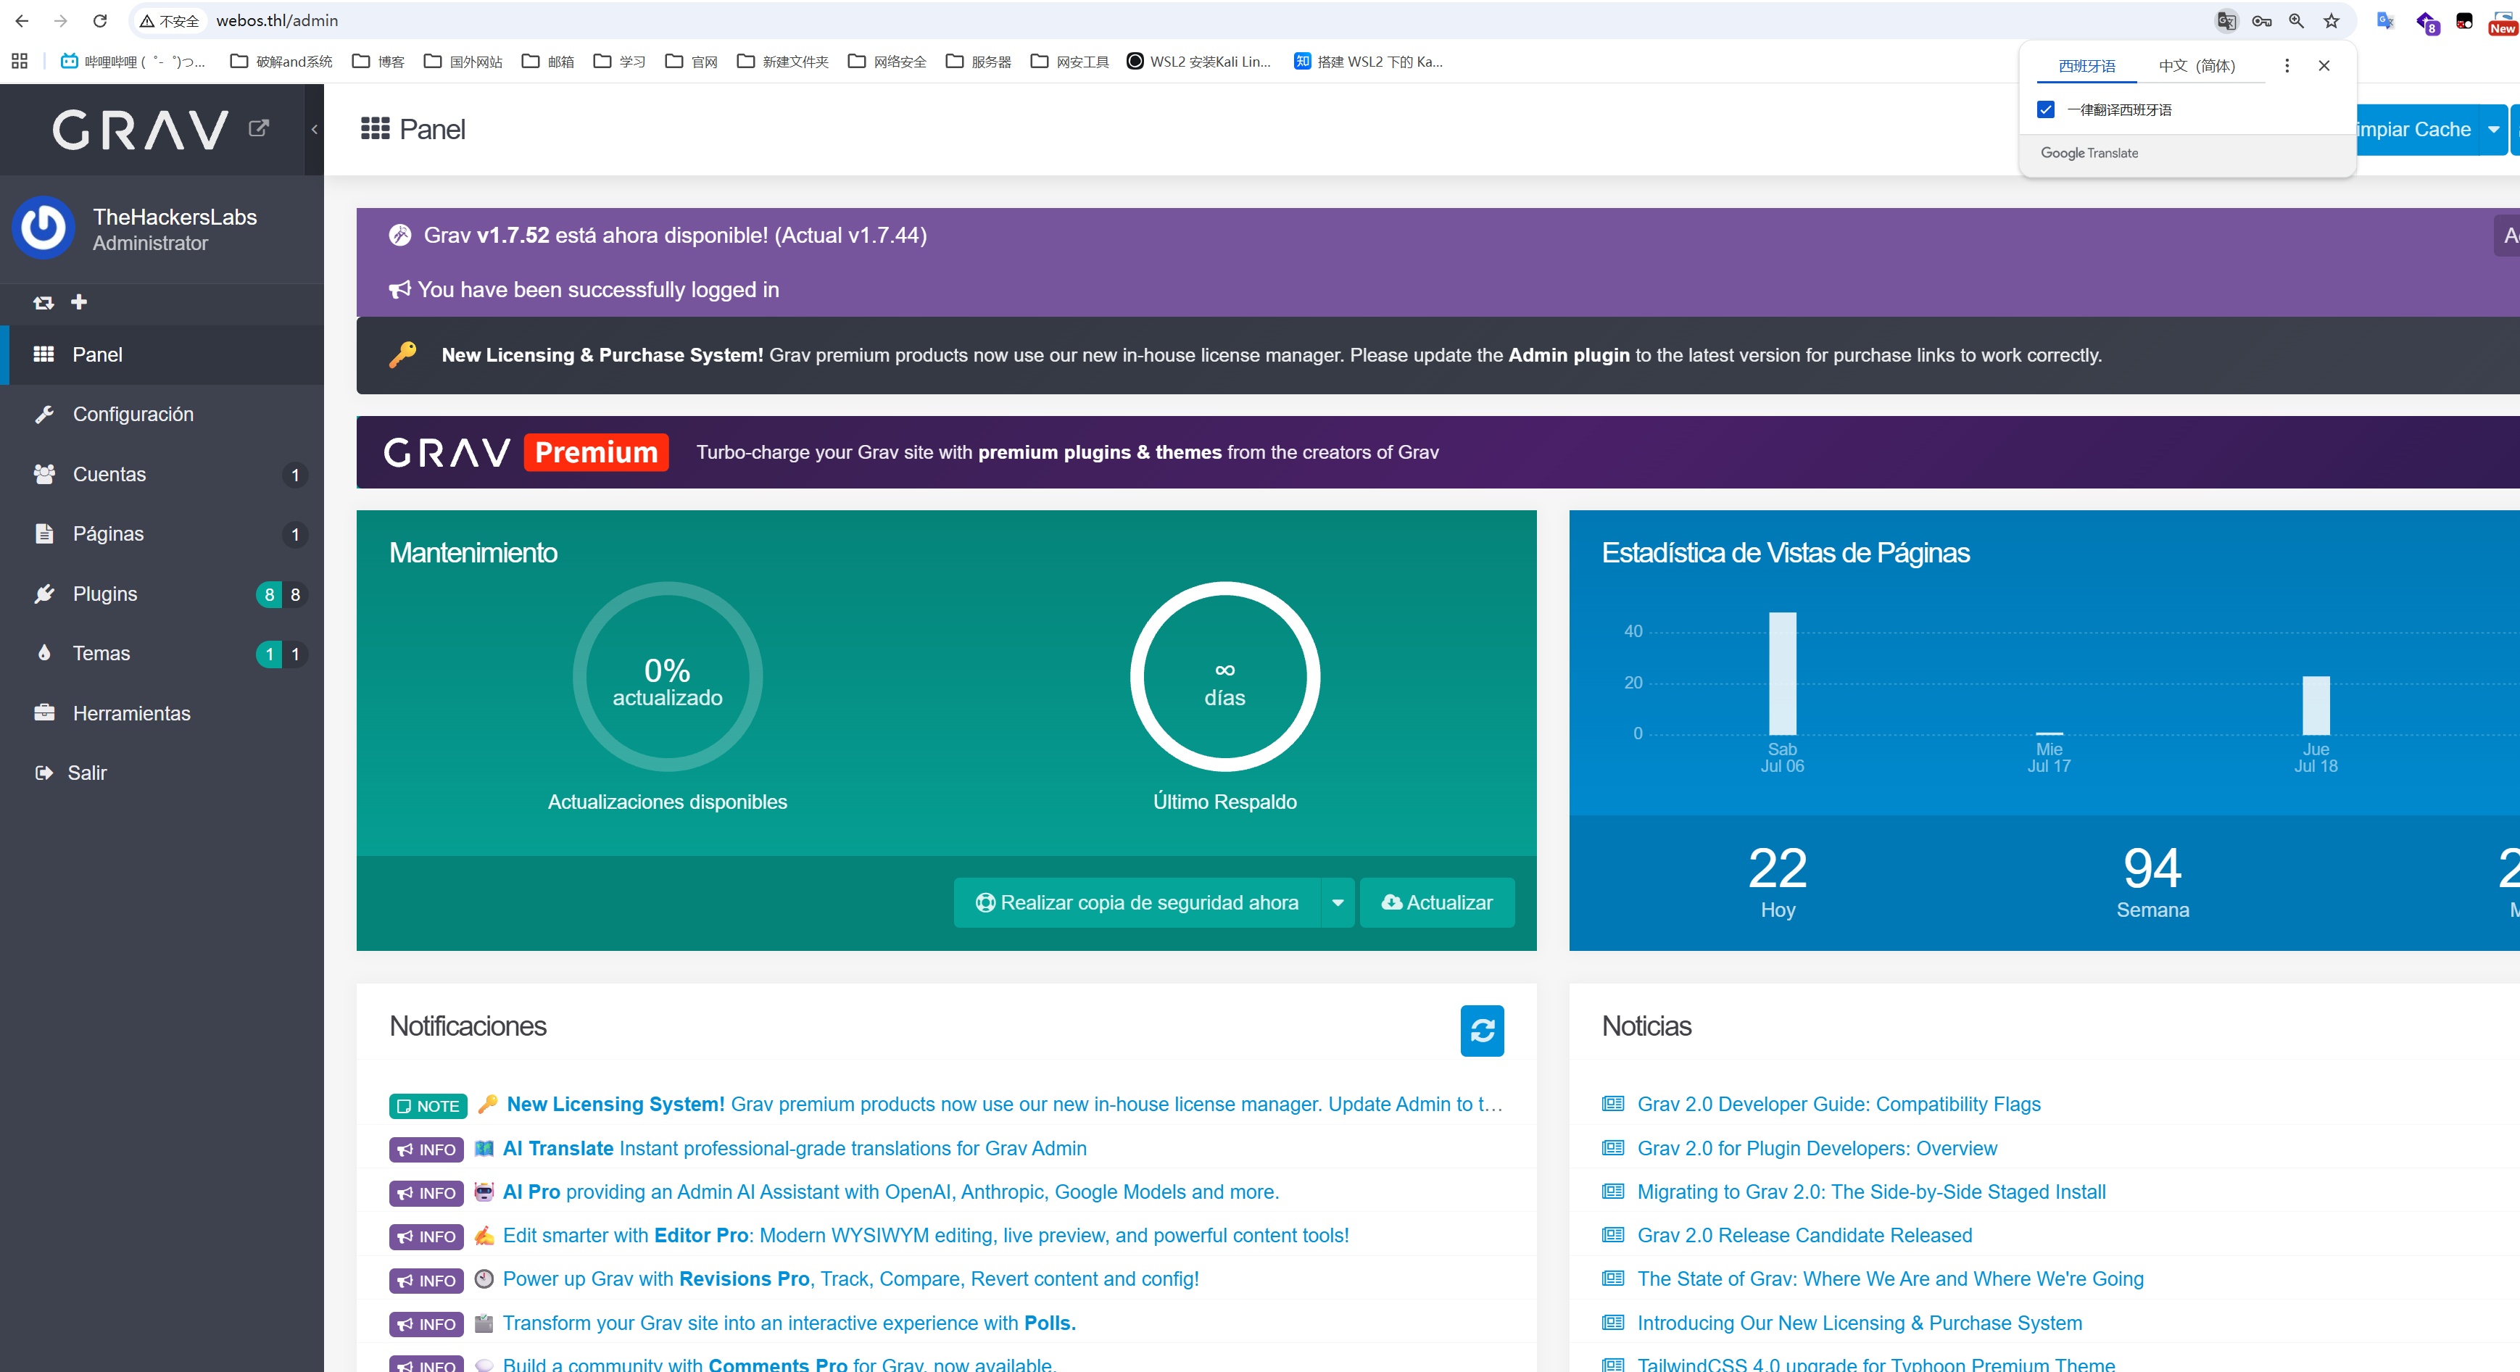Open Revisions Pro notification link
Screen dimensions: 2520x1372
[850, 1279]
